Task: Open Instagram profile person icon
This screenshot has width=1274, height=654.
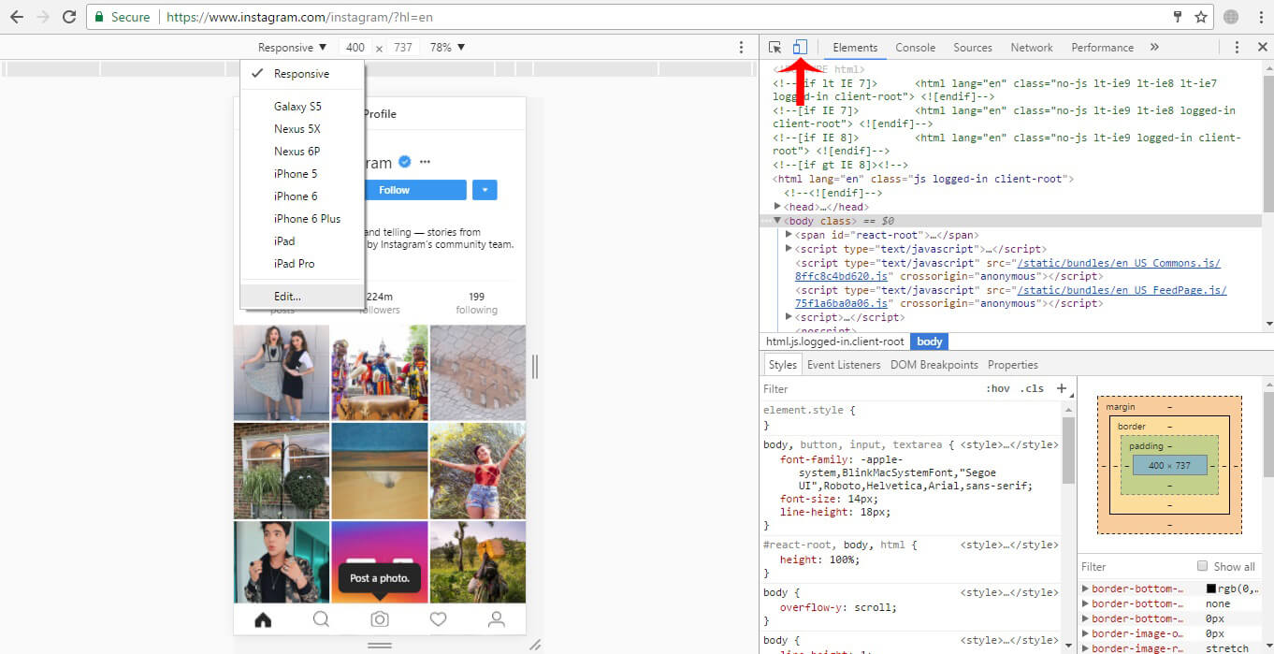Action: click(x=497, y=619)
